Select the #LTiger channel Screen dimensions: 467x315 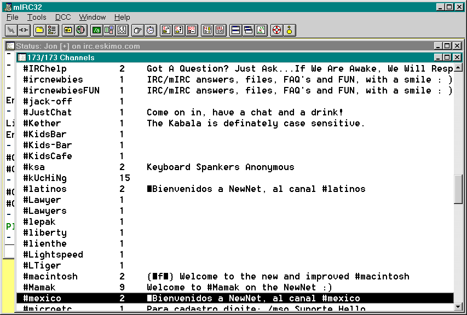coord(235,265)
